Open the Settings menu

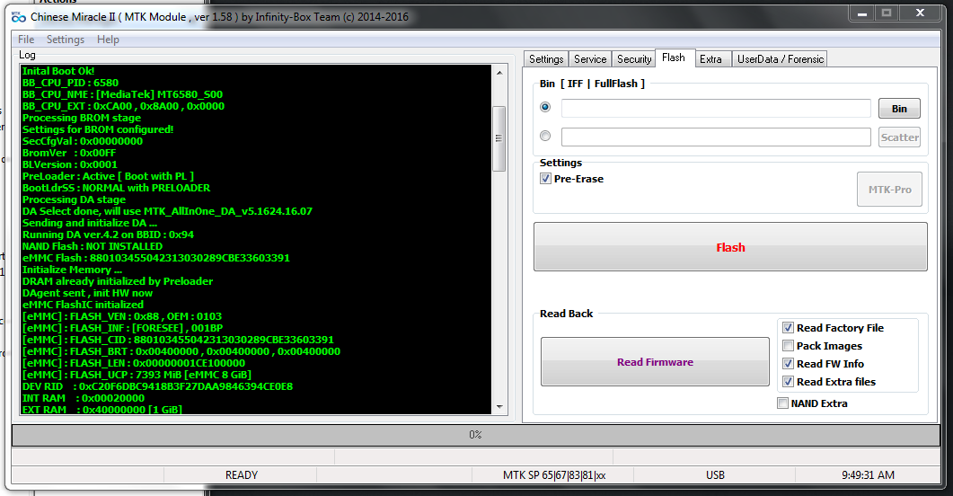pos(65,40)
